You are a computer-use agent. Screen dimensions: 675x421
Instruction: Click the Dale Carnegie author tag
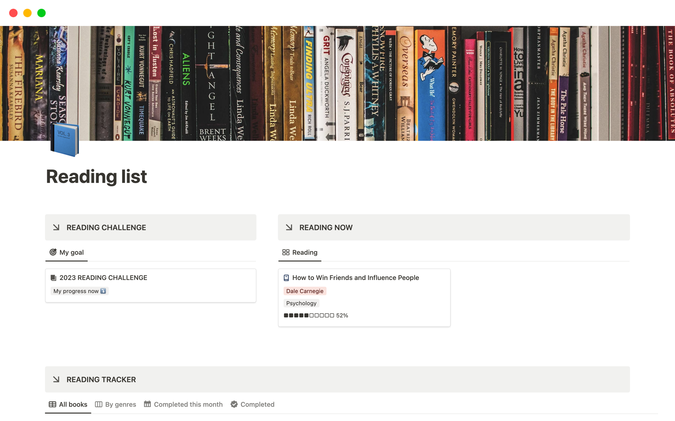(304, 291)
